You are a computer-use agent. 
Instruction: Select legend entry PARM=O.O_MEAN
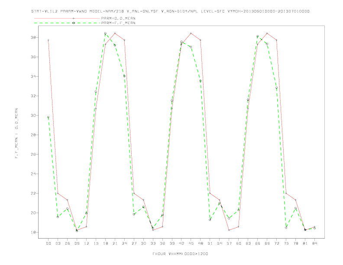tap(118, 18)
